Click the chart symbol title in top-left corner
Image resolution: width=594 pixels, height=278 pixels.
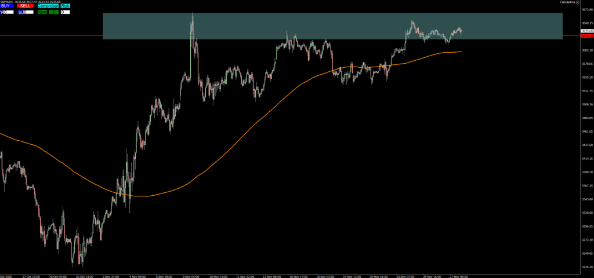8,2
